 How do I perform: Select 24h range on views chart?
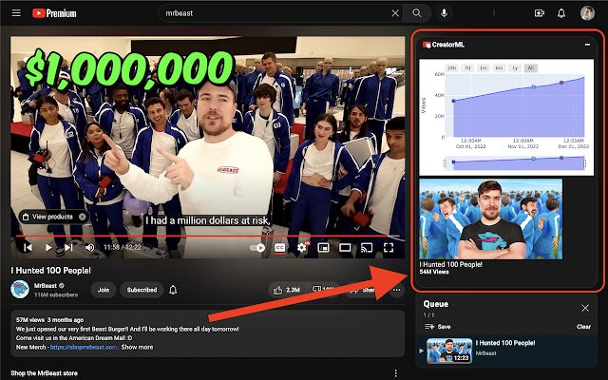(452, 68)
